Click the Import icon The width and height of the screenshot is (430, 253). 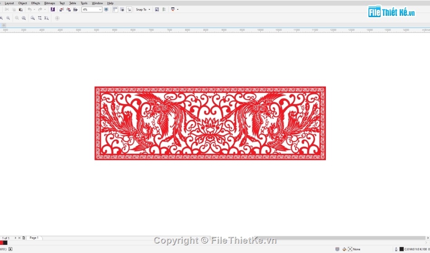coord(62,9)
